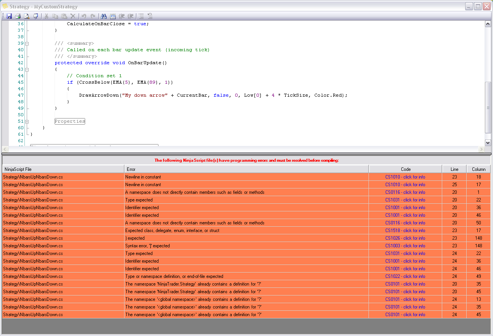Click the Copy icon in the toolbar

[55, 16]
